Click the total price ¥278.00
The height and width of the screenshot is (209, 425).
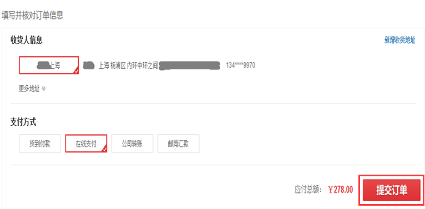[341, 190]
